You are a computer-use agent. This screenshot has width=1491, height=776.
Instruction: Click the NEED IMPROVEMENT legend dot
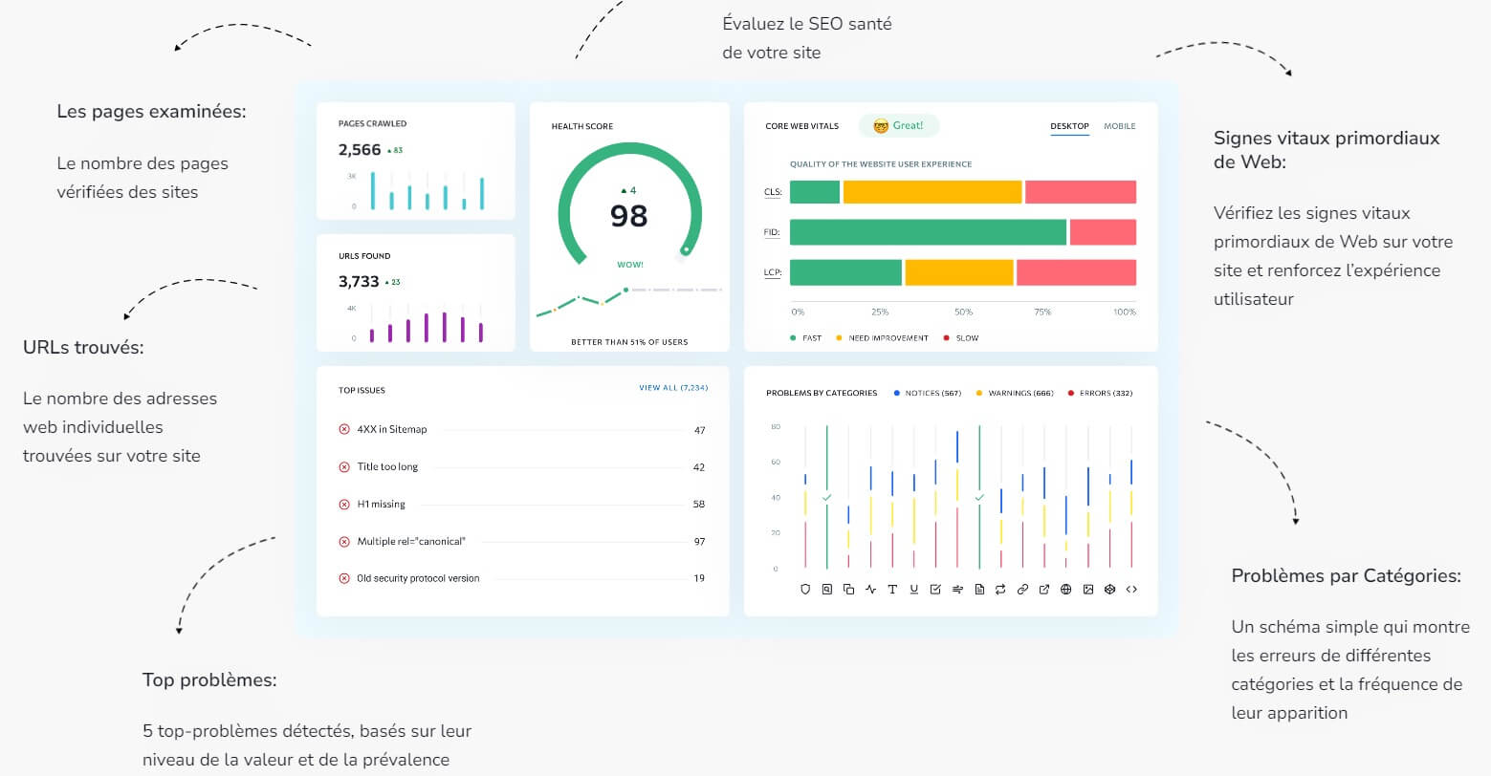839,338
